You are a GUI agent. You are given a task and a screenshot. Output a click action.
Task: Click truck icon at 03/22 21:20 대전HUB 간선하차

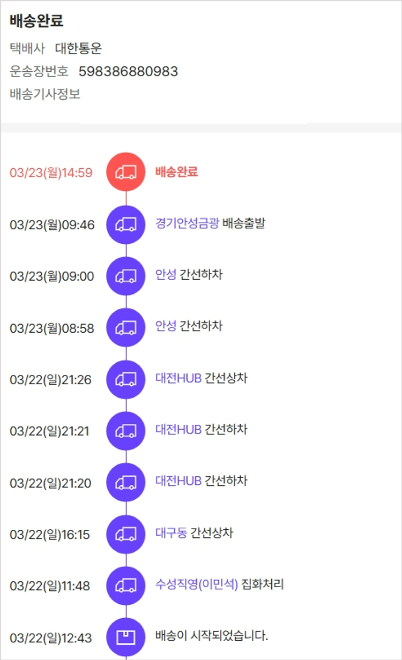tap(126, 482)
